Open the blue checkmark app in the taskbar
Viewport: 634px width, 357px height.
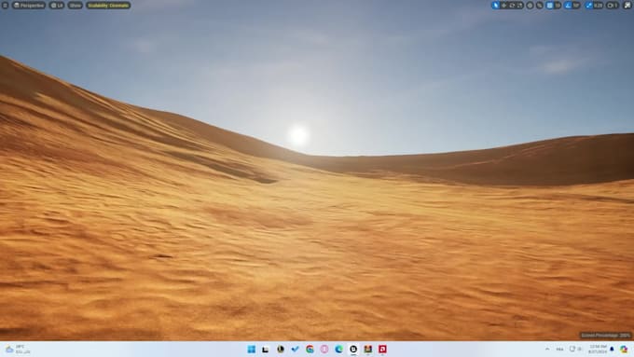pos(296,350)
